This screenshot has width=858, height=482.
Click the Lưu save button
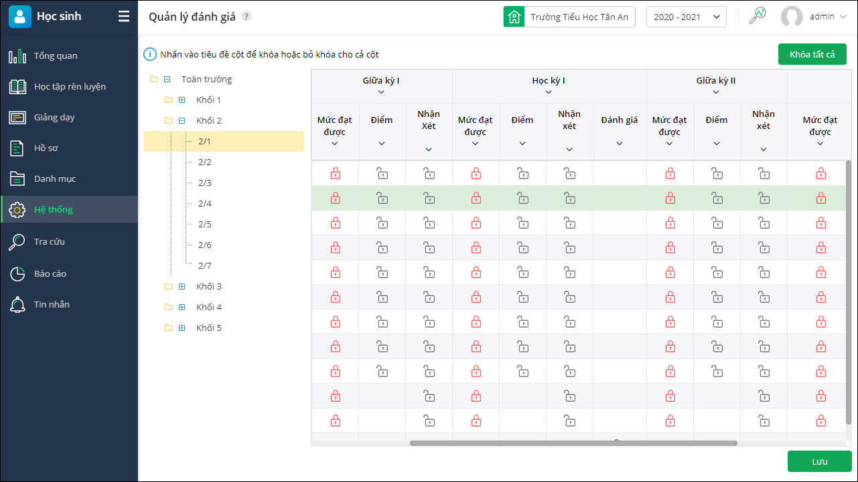819,461
